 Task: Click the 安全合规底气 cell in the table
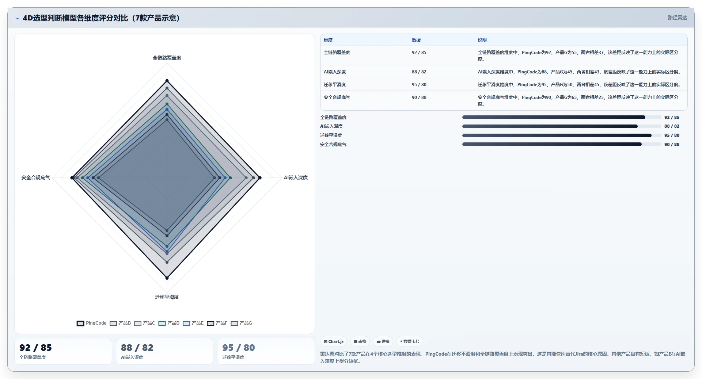click(337, 97)
